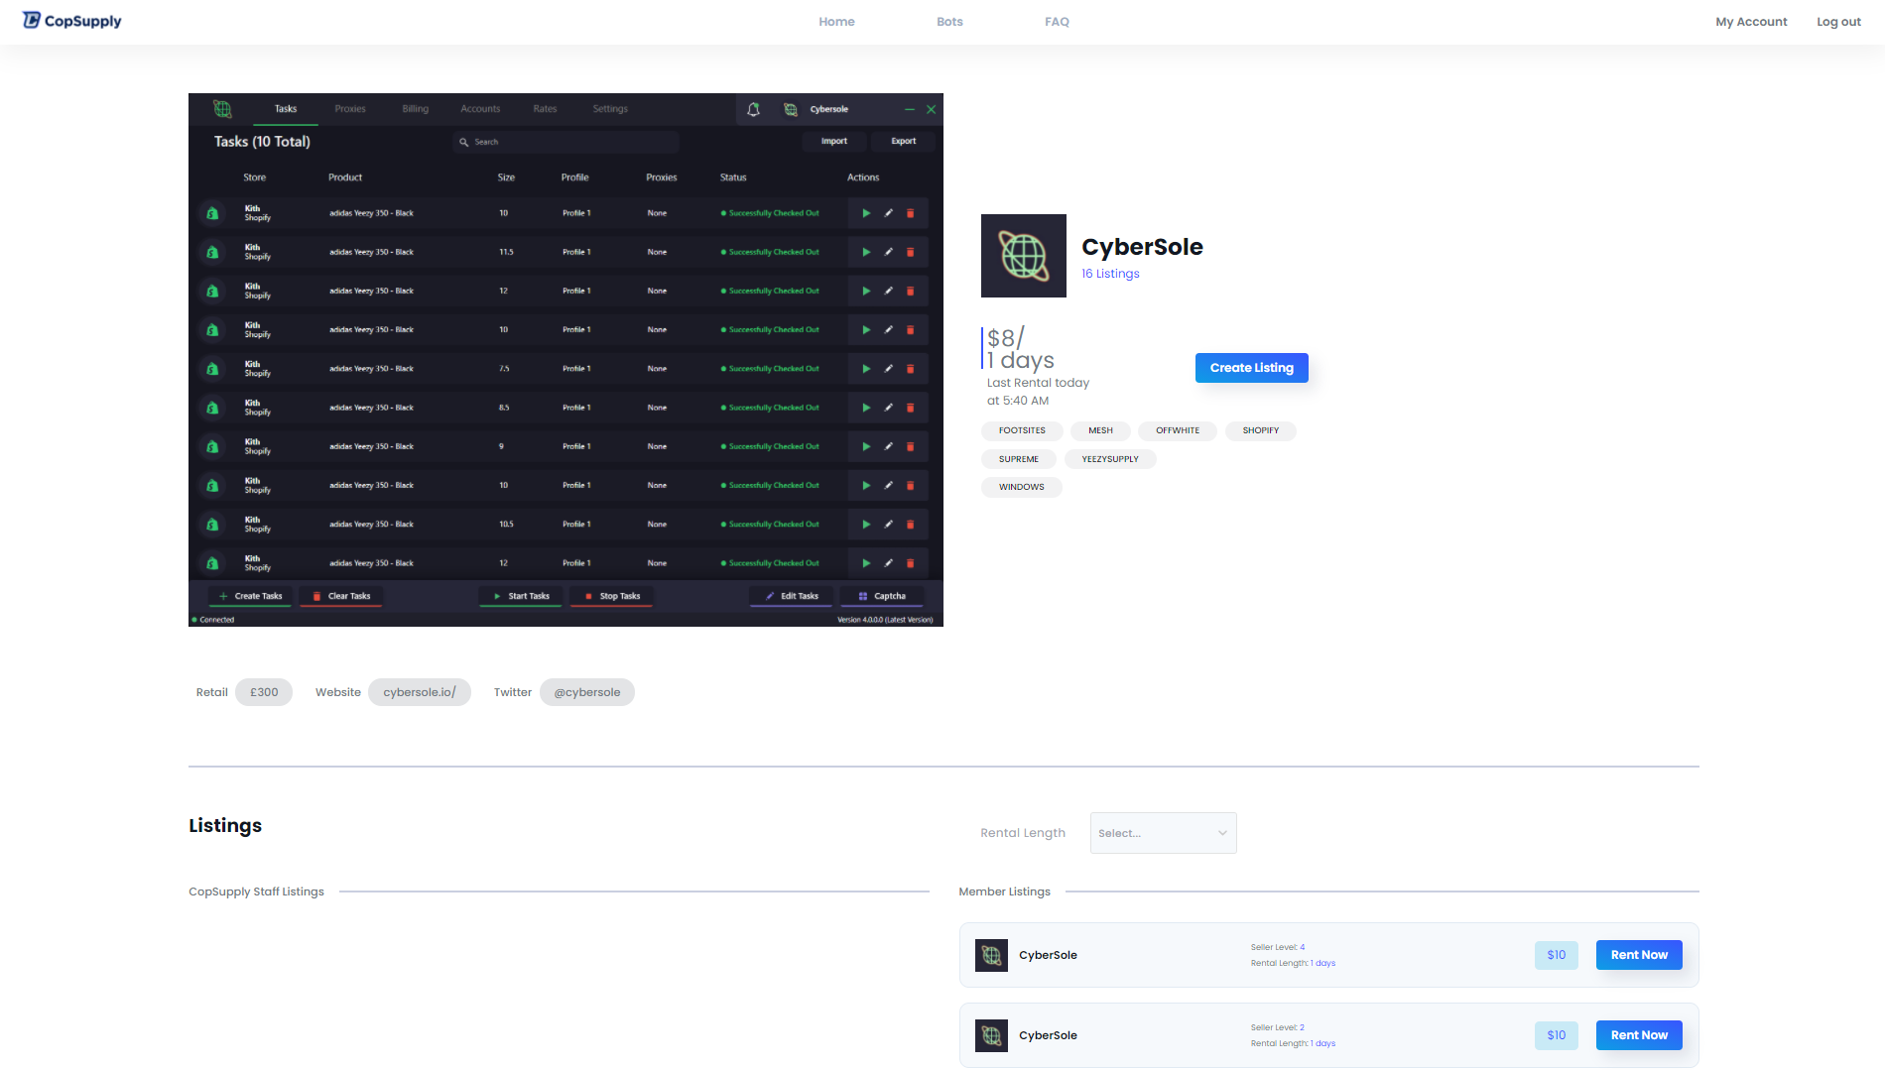The height and width of the screenshot is (1070, 1885).
Task: Click the Captcha grid icon in screenshot
Action: pos(862,597)
